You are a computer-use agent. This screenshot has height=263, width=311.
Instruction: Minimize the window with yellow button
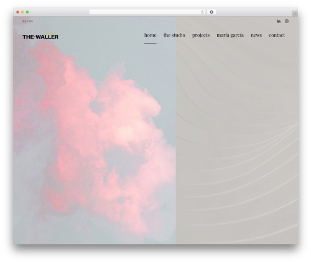click(x=22, y=12)
